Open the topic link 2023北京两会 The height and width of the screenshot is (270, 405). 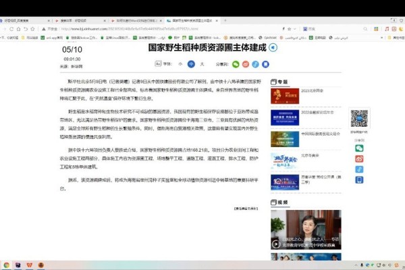(x=312, y=90)
